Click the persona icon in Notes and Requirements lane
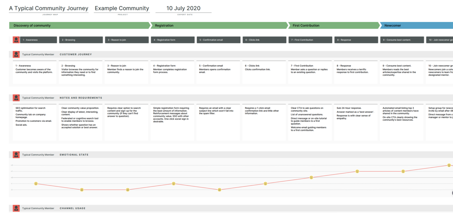Image resolution: width=453 pixels, height=213 pixels. pyautogui.click(x=16, y=98)
